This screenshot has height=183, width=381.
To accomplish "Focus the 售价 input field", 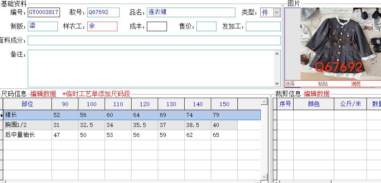I will tap(206, 26).
